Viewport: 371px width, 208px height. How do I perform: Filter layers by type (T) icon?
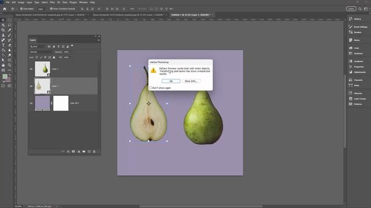pos(59,47)
